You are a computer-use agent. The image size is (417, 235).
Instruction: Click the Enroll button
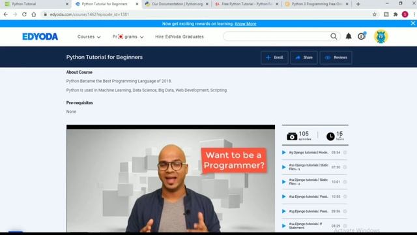274,57
